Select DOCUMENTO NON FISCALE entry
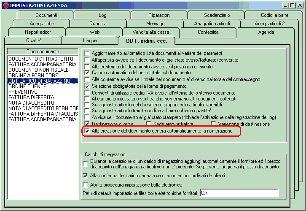 pyautogui.click(x=43, y=70)
